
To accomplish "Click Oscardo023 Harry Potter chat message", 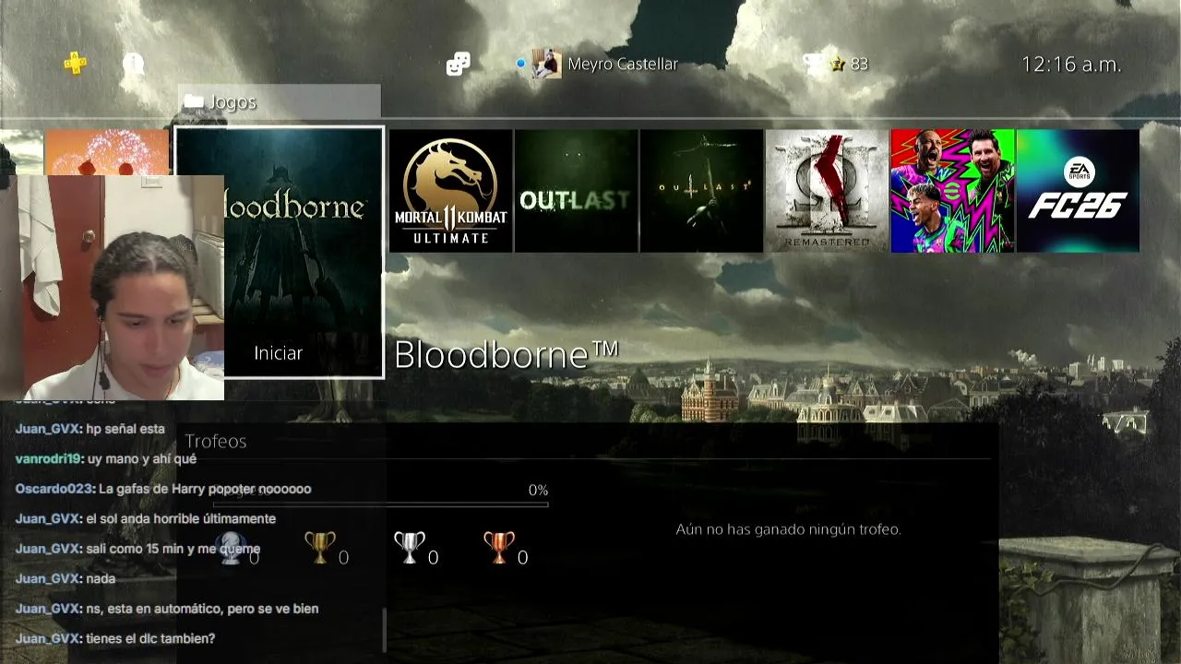I will point(163,489).
